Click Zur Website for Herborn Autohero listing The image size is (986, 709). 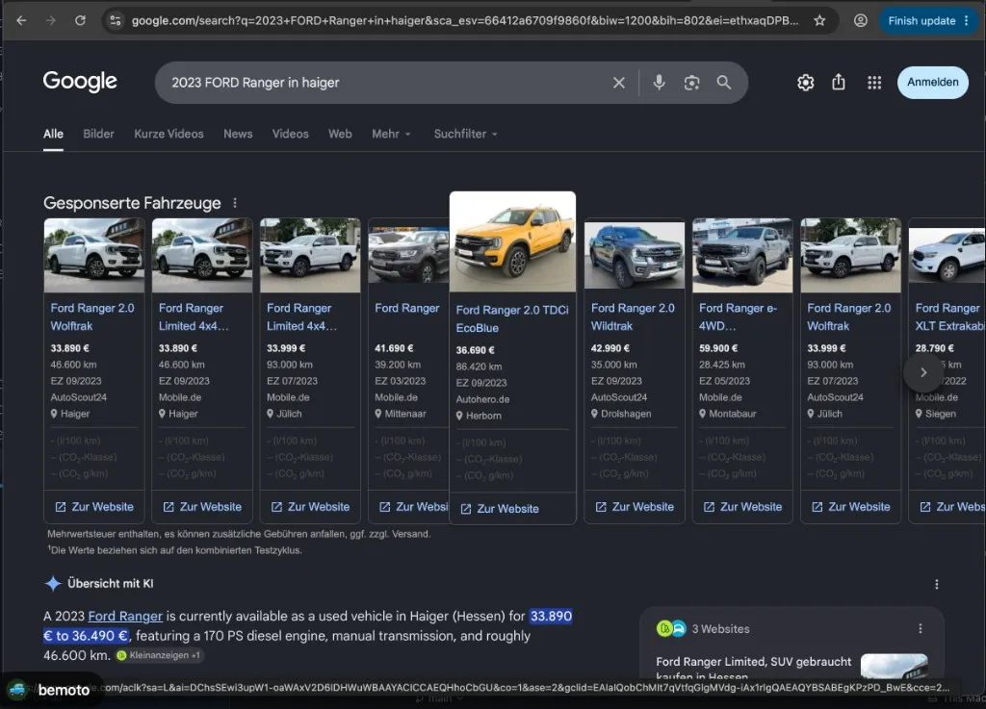point(500,509)
